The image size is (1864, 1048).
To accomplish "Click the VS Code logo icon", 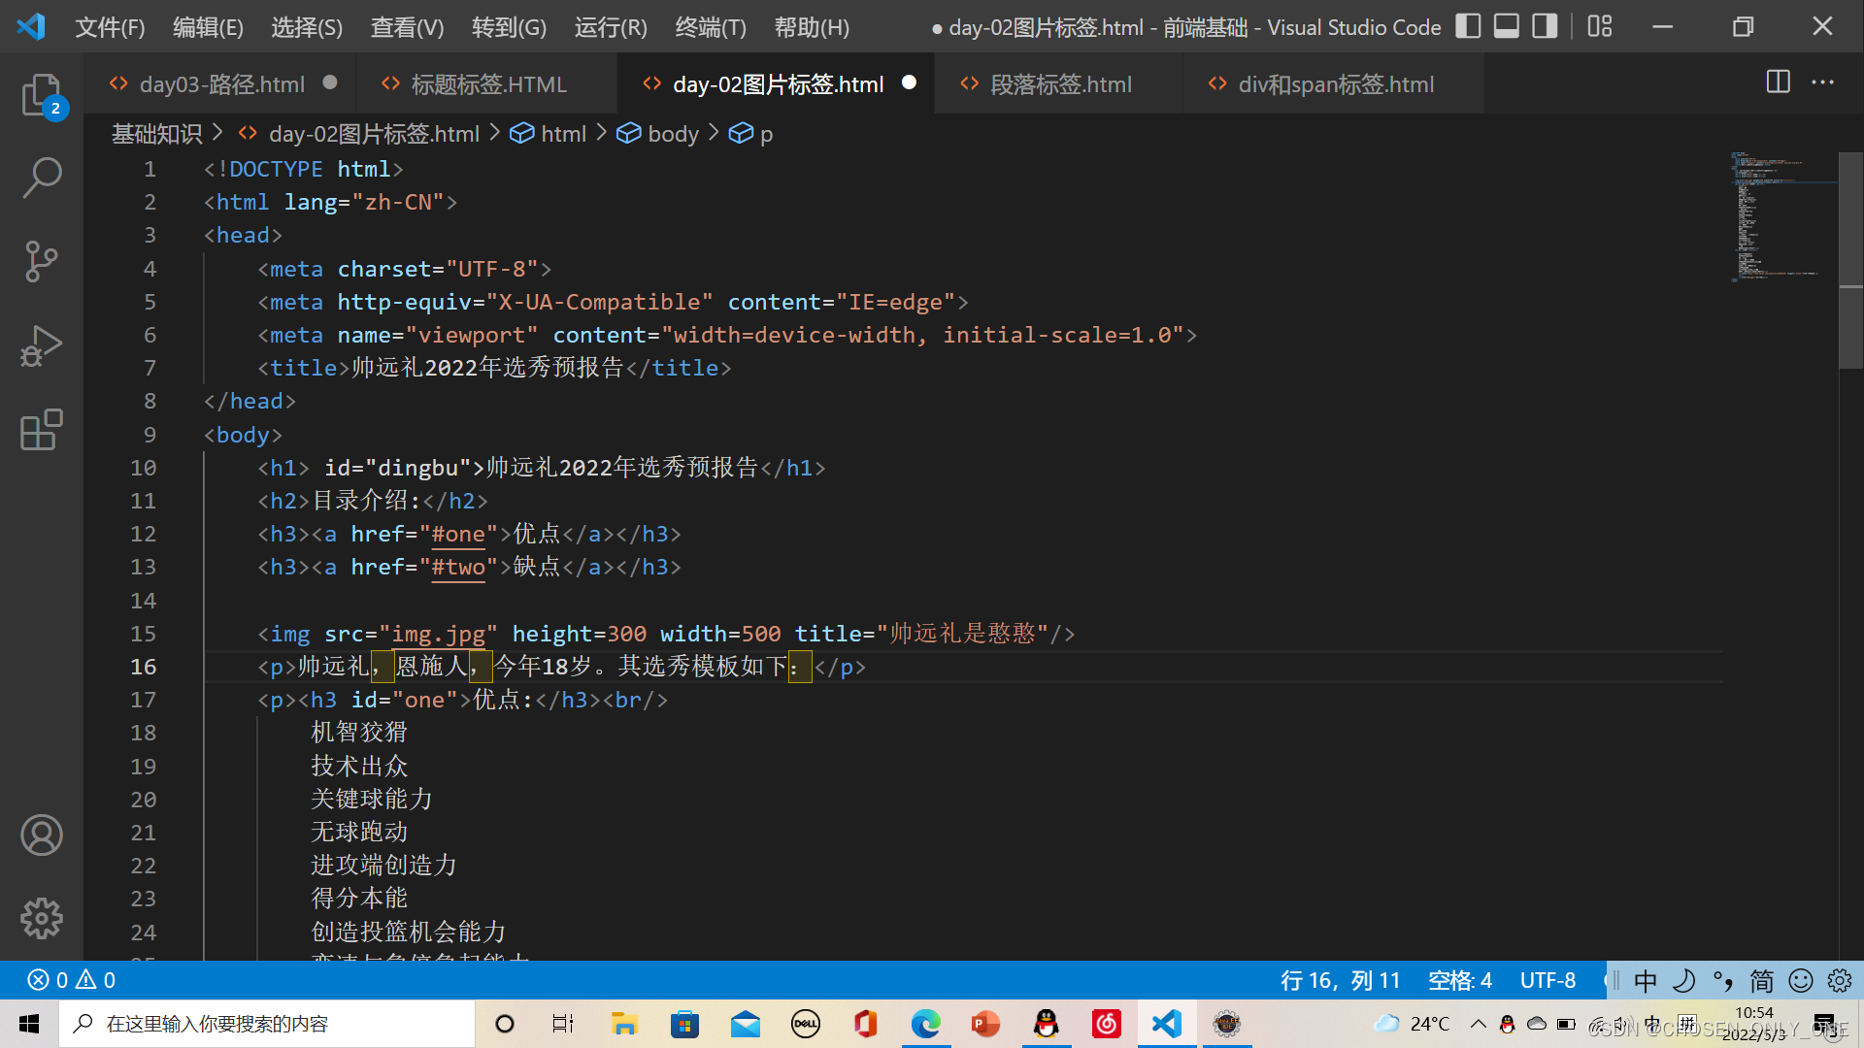I will (x=31, y=26).
